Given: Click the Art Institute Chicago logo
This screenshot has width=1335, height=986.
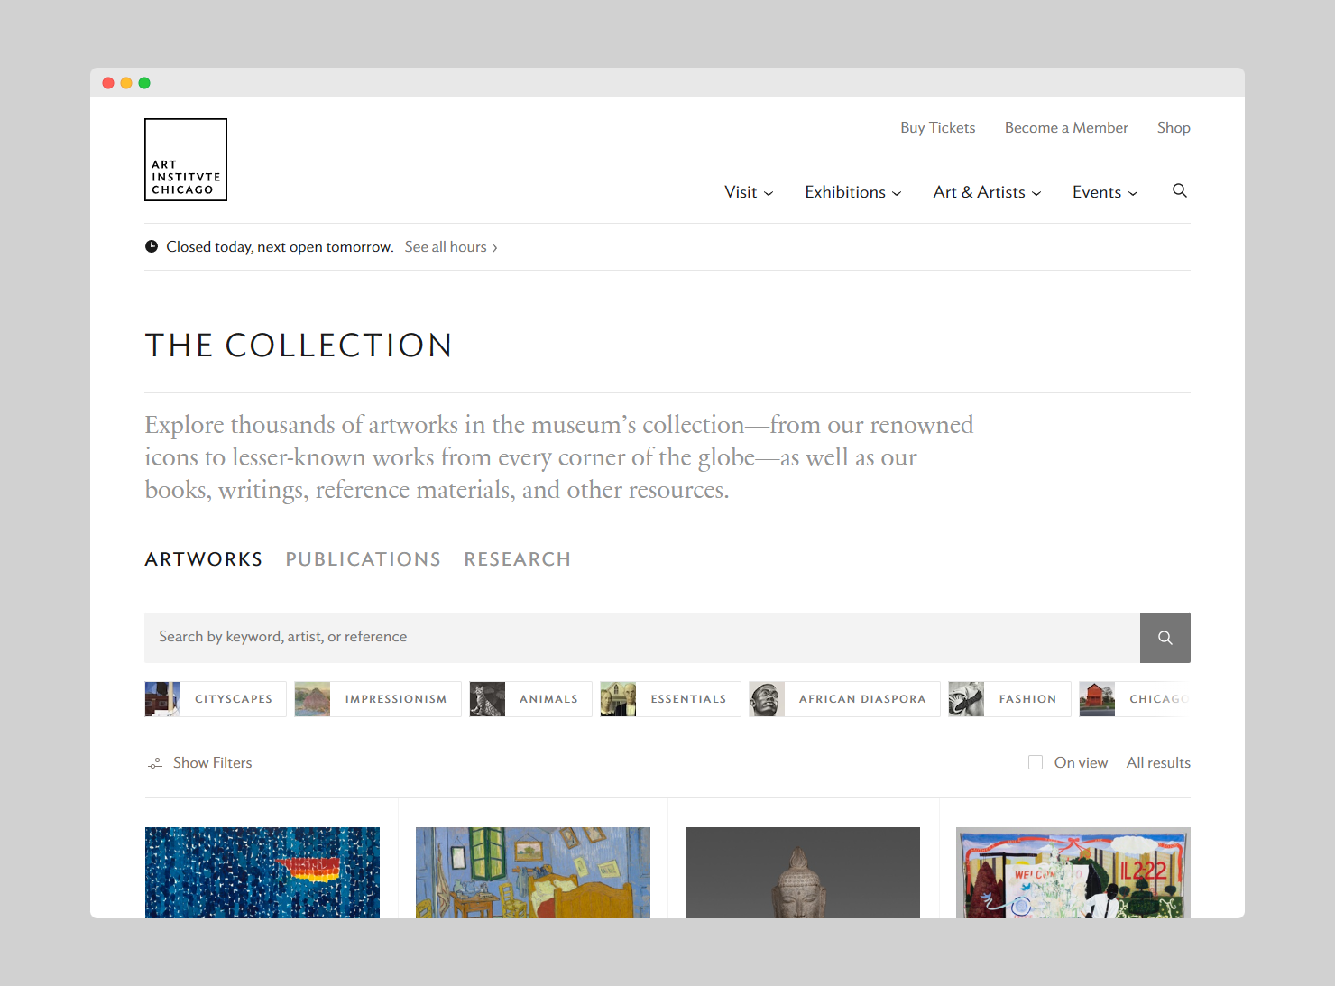Looking at the screenshot, I should click(x=186, y=160).
